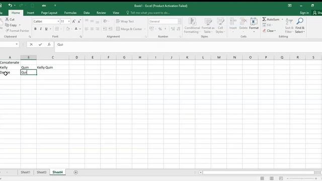Open Sort & Filter menu
Viewport: 322px width, 181px height.
(289, 26)
